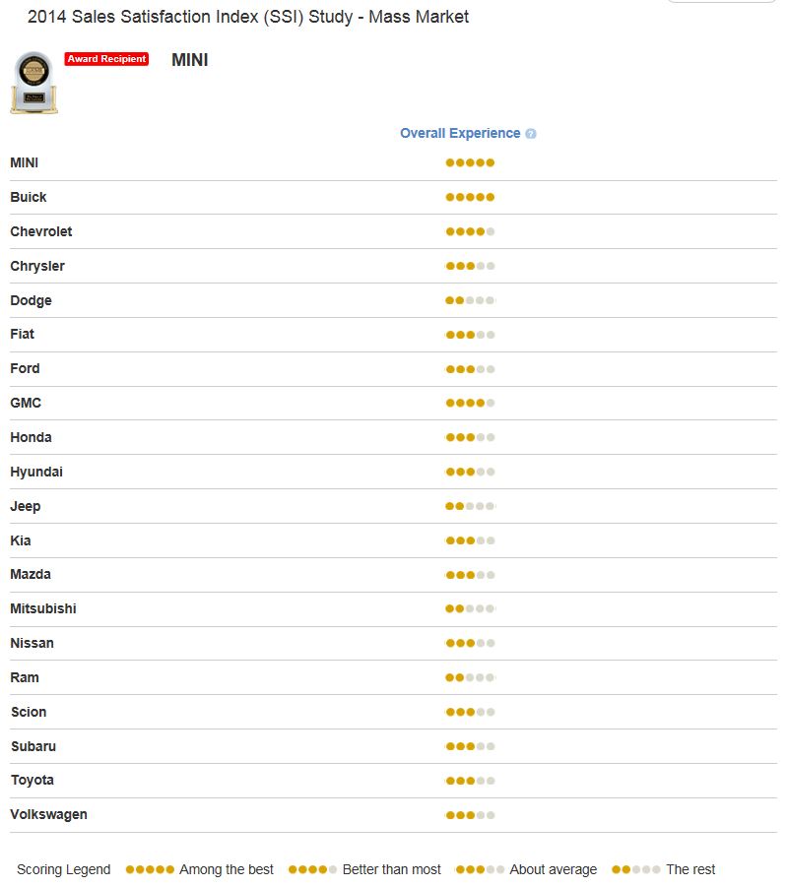Click the Overall Experience column header
789x887 pixels.
[x=460, y=134]
